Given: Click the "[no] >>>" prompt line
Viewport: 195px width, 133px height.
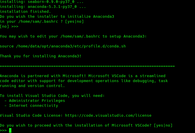Looking at the screenshot, I should pos(9,26).
